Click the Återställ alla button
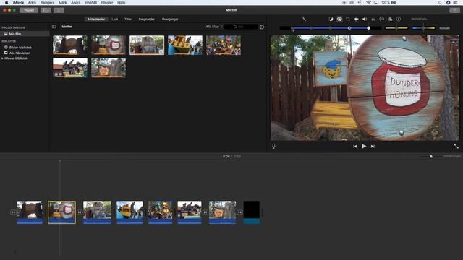The width and height of the screenshot is (463, 260). [x=419, y=19]
